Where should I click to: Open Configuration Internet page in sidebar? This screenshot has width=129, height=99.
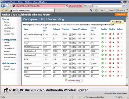[x=7, y=45]
